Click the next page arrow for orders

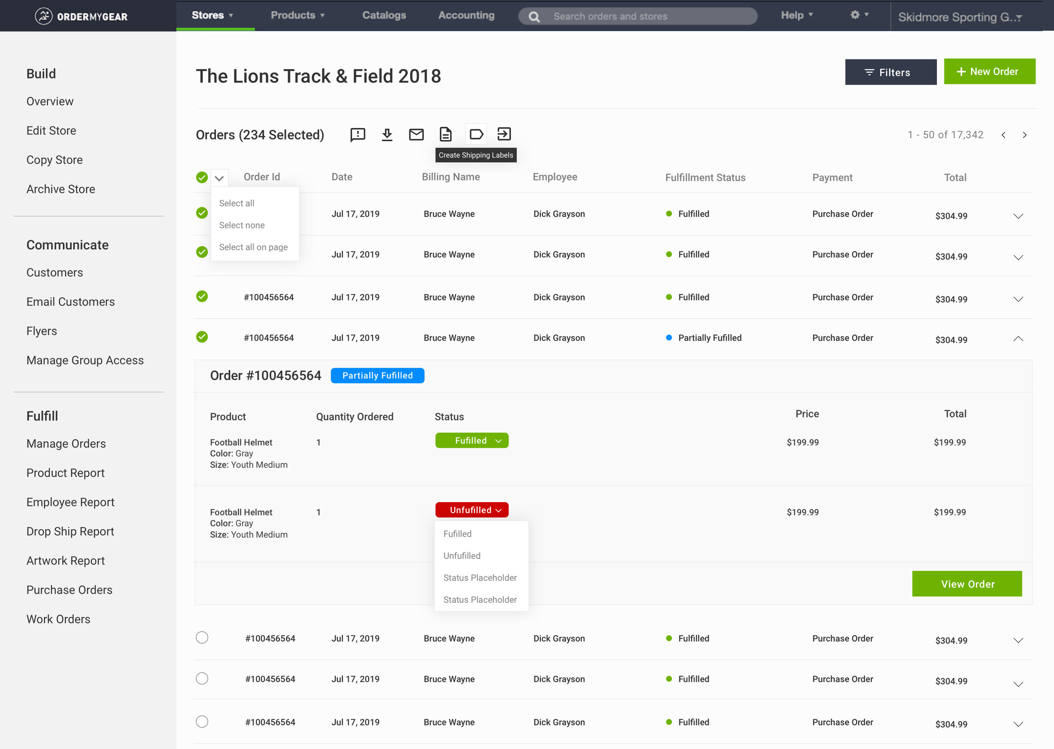pyautogui.click(x=1025, y=135)
